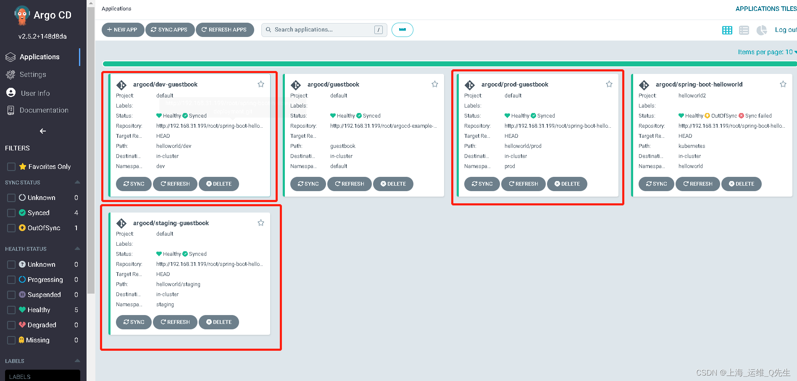Click the Applications stack icon in sidebar
This screenshot has height=381, width=797.
pos(11,57)
